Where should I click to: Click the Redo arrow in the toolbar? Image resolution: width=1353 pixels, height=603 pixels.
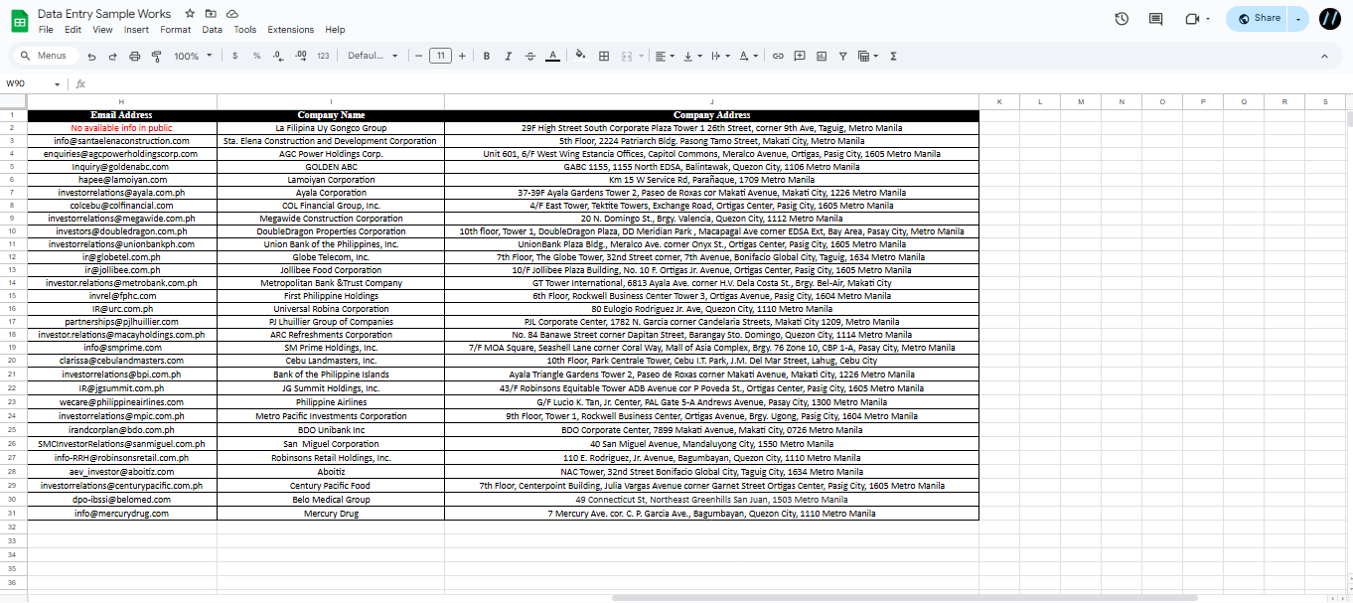click(112, 57)
